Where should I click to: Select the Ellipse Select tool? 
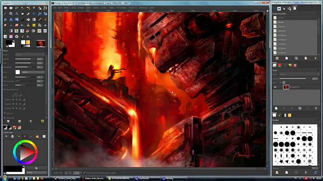click(x=11, y=8)
